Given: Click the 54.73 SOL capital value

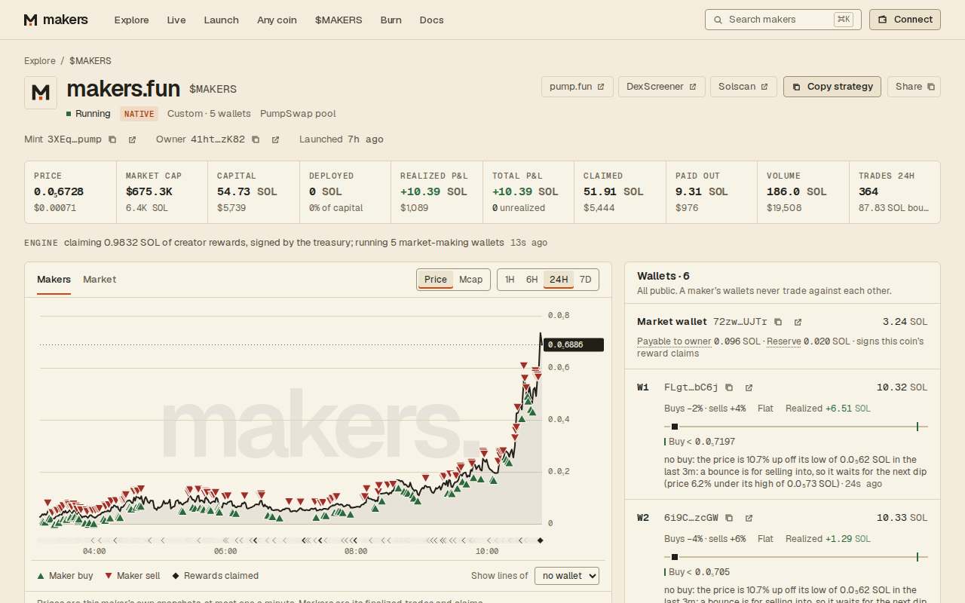Looking at the screenshot, I should click(x=247, y=191).
